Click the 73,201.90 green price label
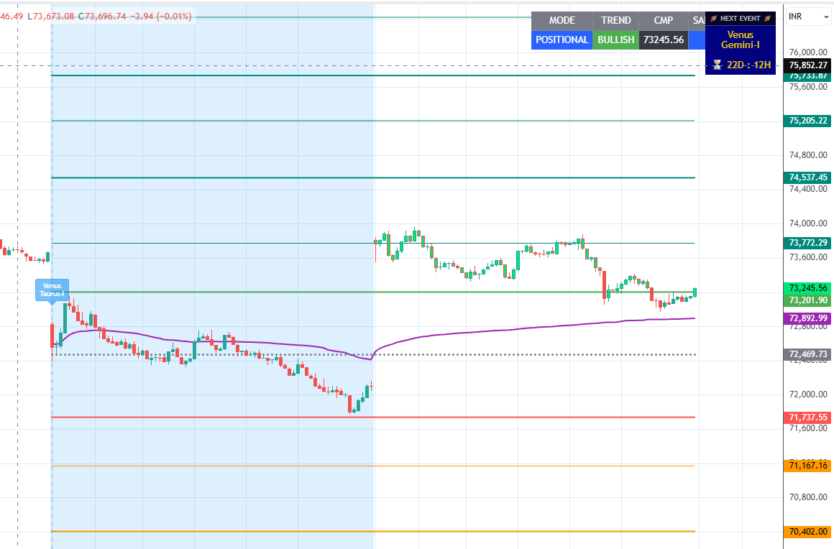This screenshot has height=549, width=834. 808,300
